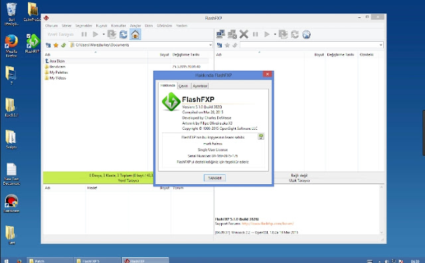425x263 pixels.
Task: Toggle the folder tree icon in remote path bar
Action: tap(220, 45)
